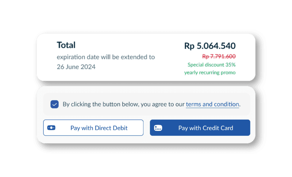Uncheck the terms agreement checkbox
The width and height of the screenshot is (292, 177).
point(54,104)
